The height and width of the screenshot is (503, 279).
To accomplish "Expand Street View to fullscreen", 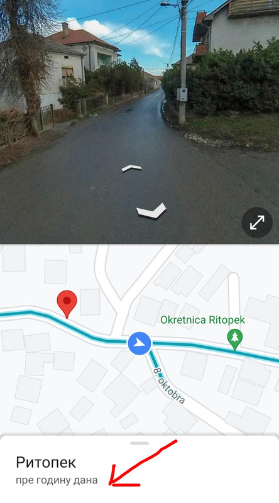I will point(257,223).
